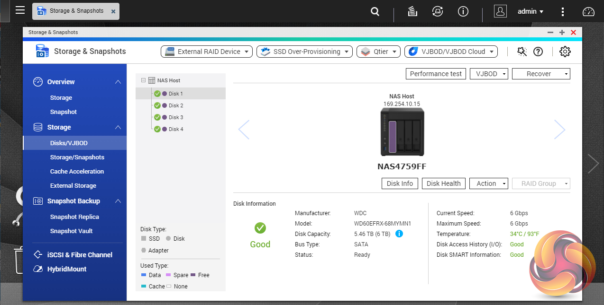This screenshot has height=305, width=604.
Task: Click the NAS device image
Action: [402, 131]
